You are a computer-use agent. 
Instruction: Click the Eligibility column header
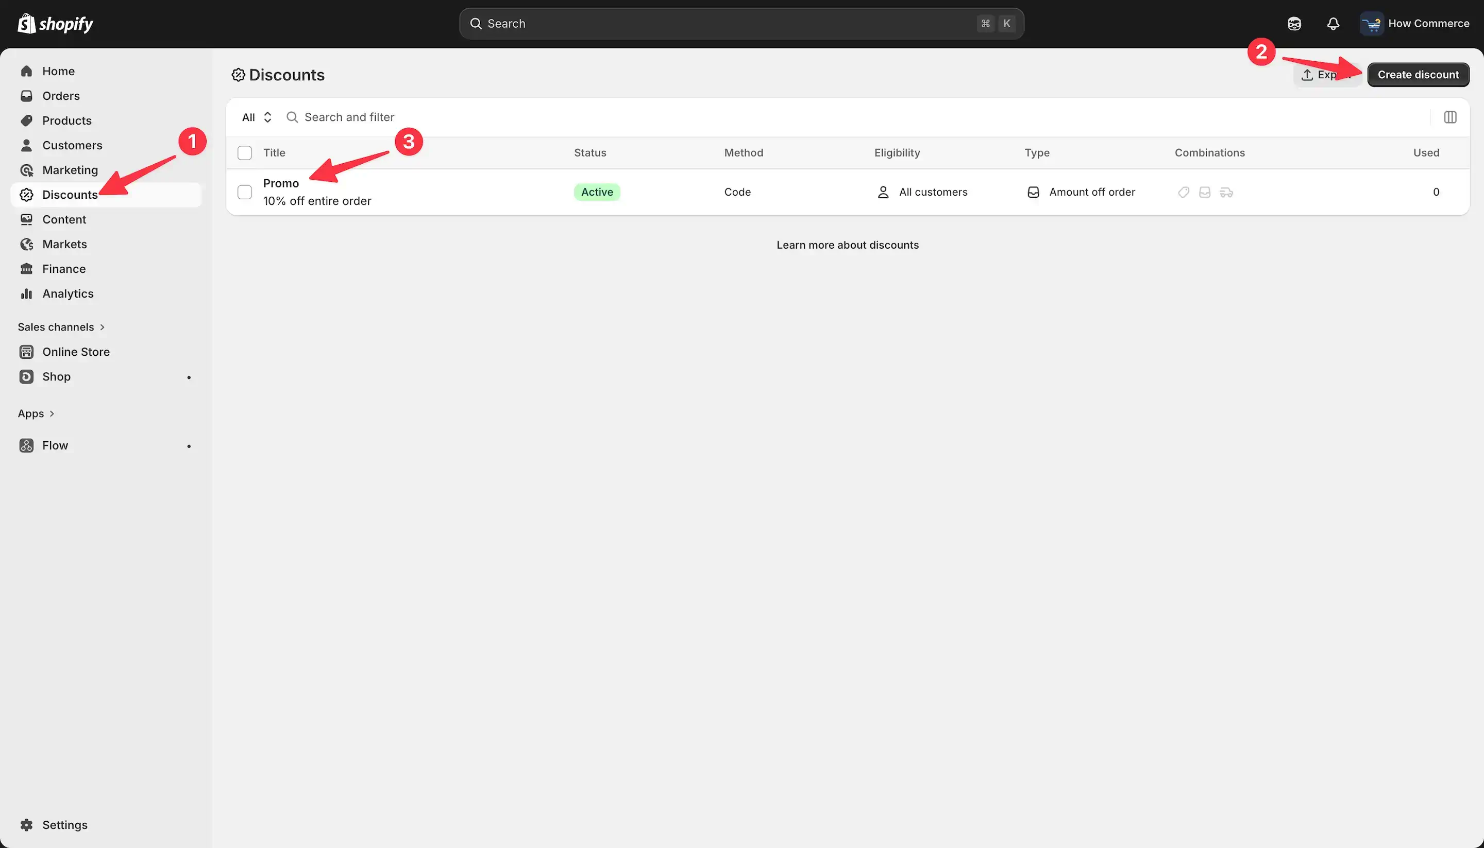point(897,152)
